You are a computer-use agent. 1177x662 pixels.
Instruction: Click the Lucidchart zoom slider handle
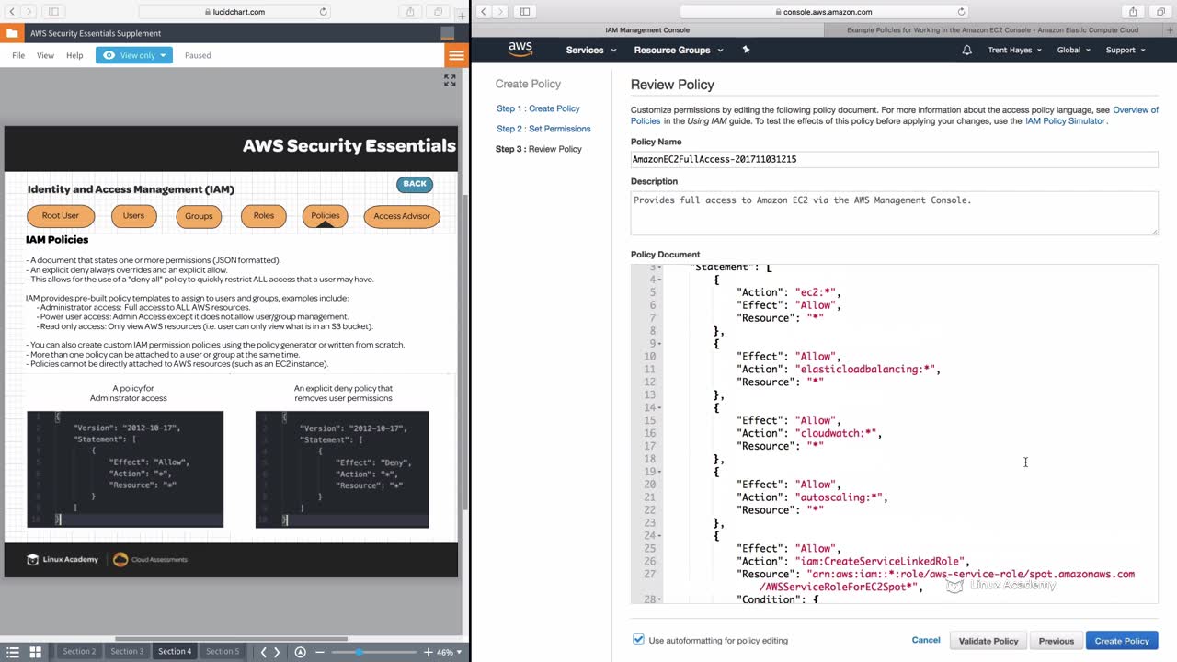[359, 652]
